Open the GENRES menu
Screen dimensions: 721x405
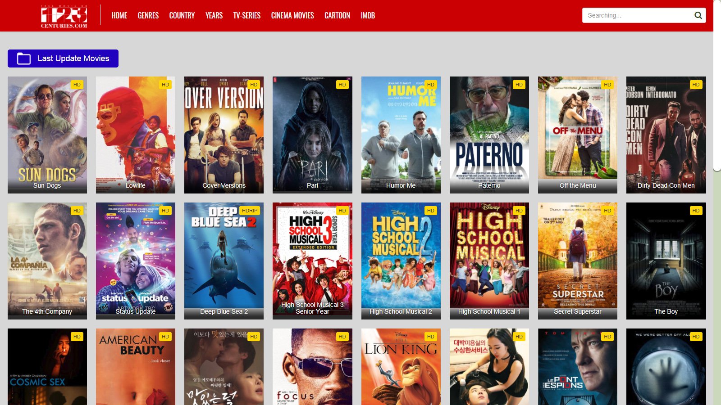point(148,15)
